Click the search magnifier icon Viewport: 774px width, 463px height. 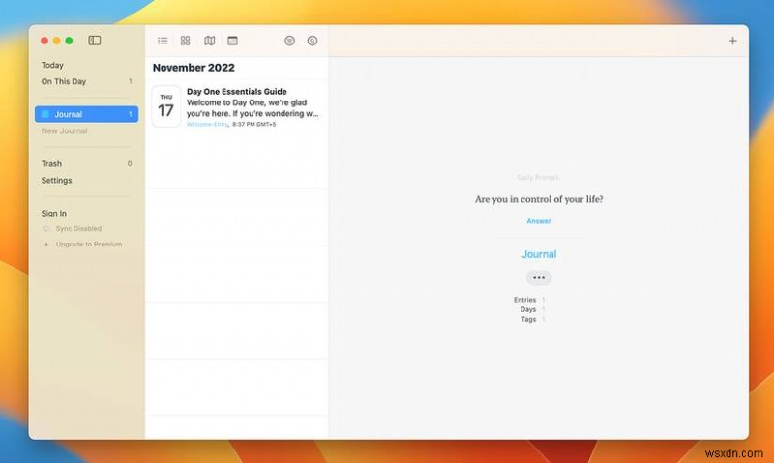tap(312, 41)
